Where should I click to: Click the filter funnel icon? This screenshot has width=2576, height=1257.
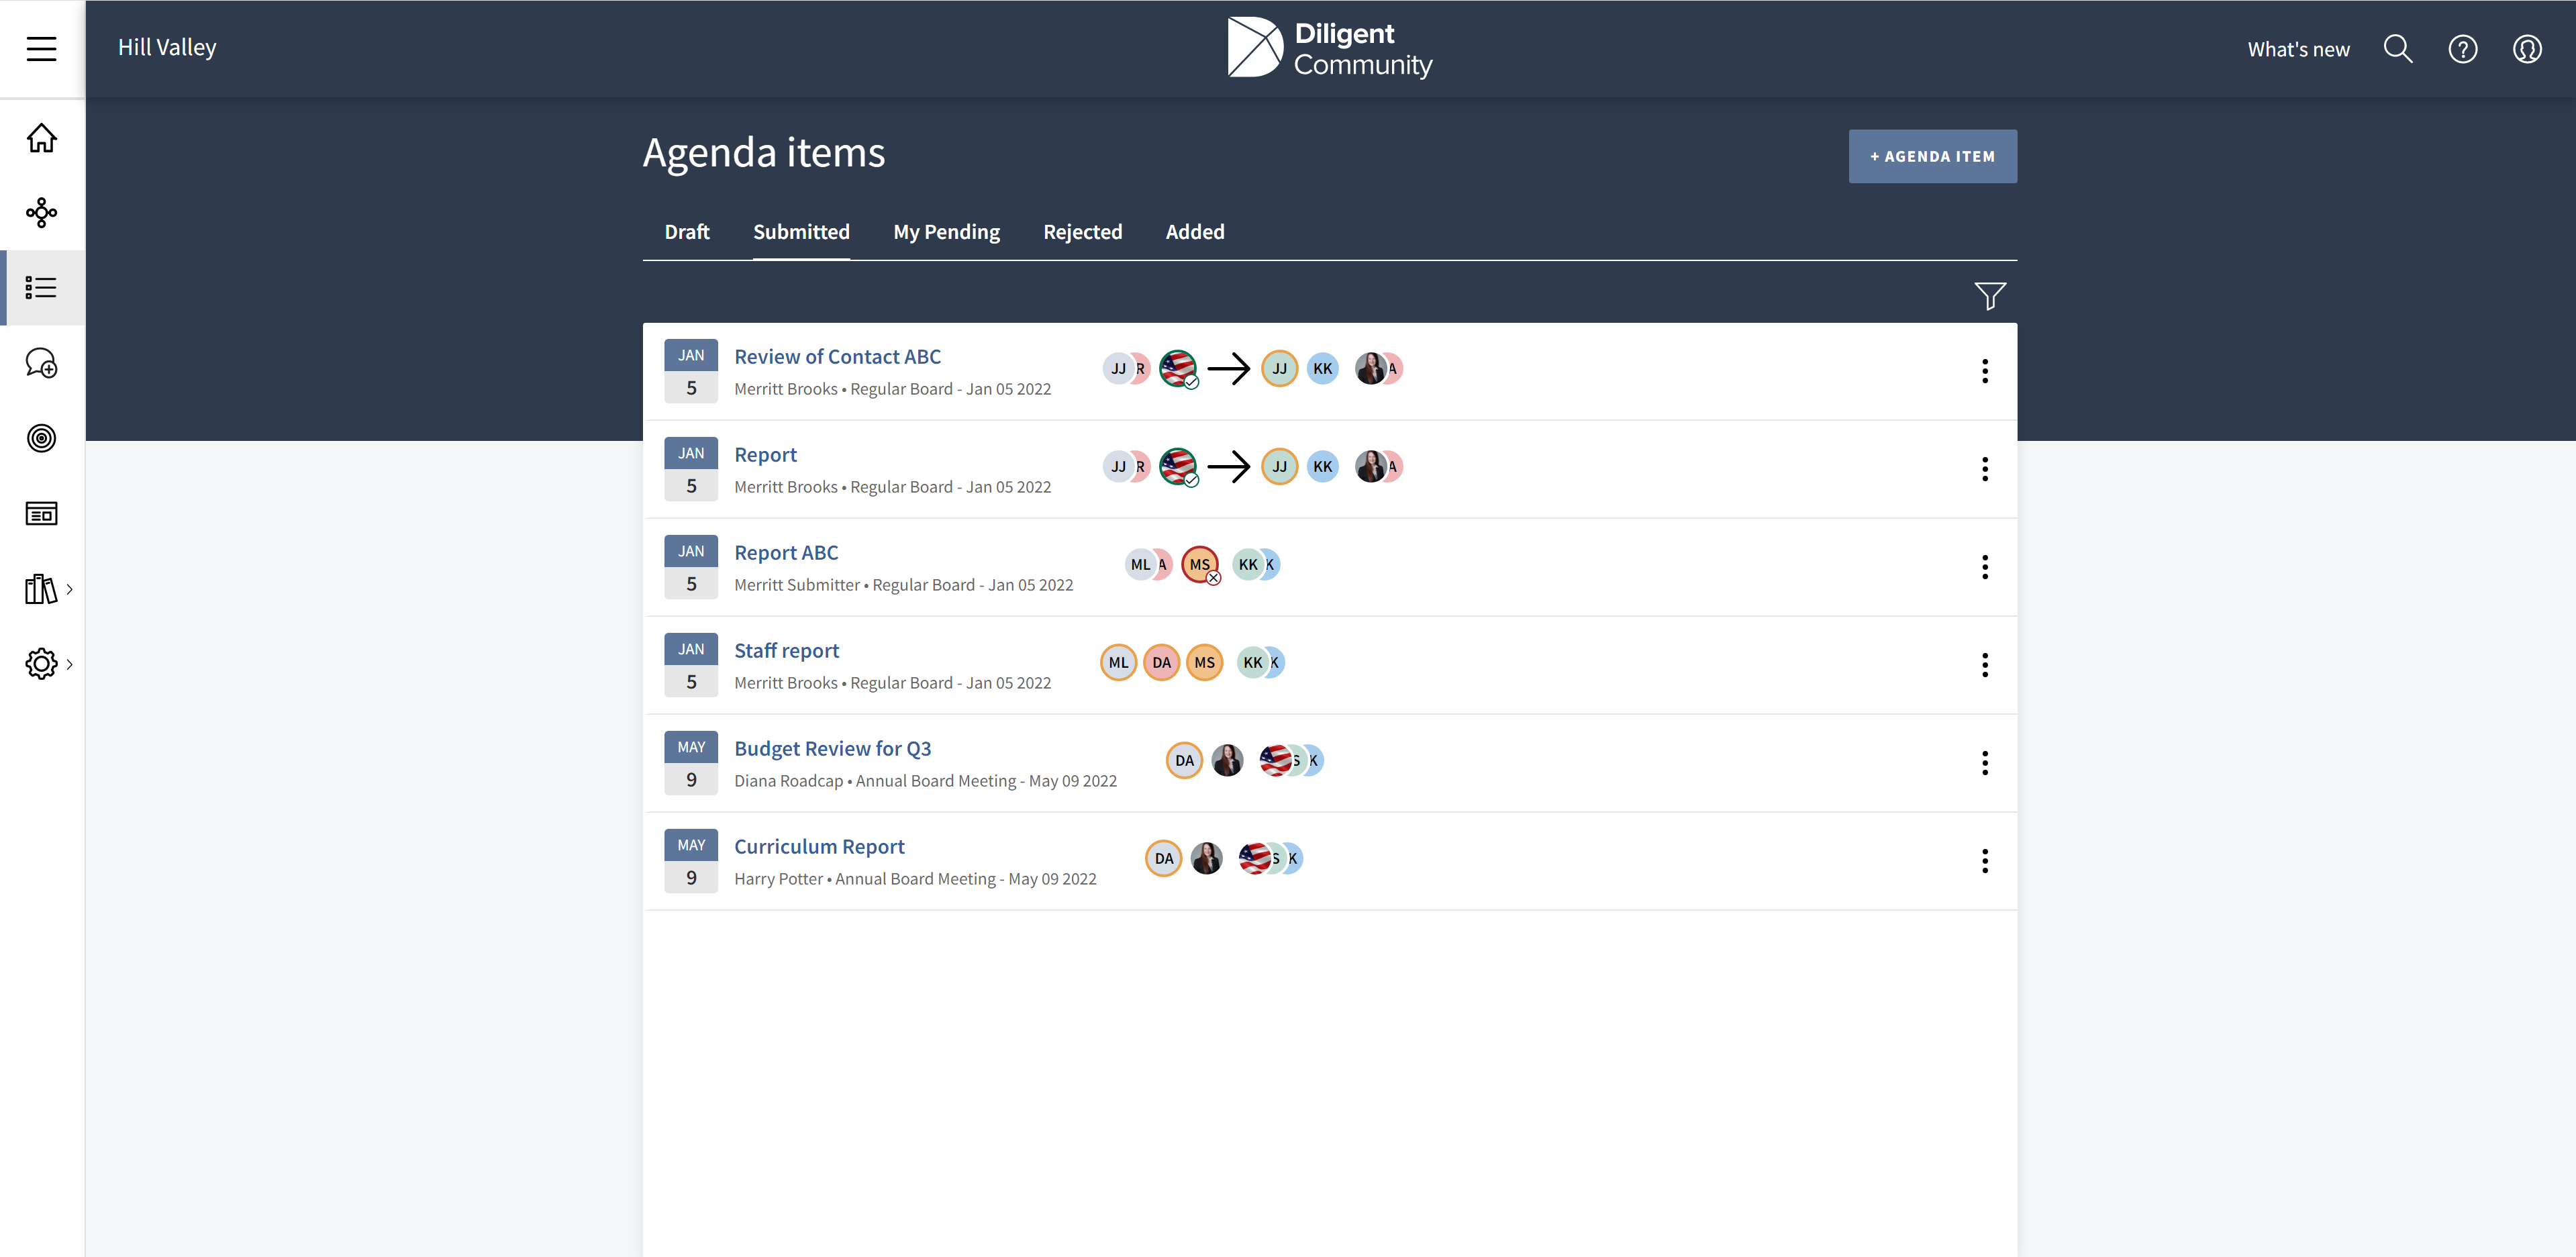tap(1989, 295)
